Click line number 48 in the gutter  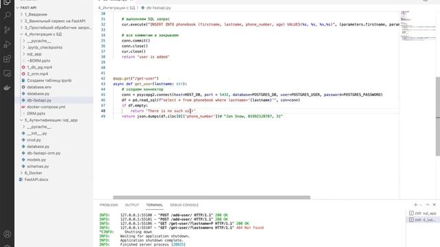click(103, 111)
